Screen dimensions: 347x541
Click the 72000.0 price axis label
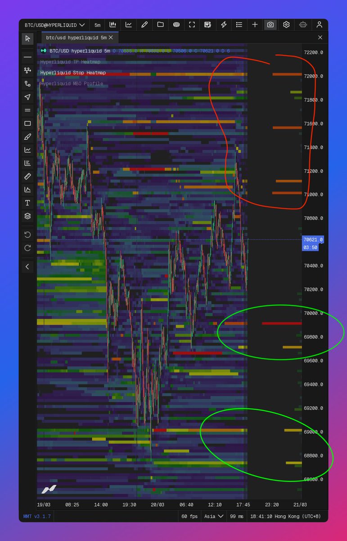click(x=313, y=76)
